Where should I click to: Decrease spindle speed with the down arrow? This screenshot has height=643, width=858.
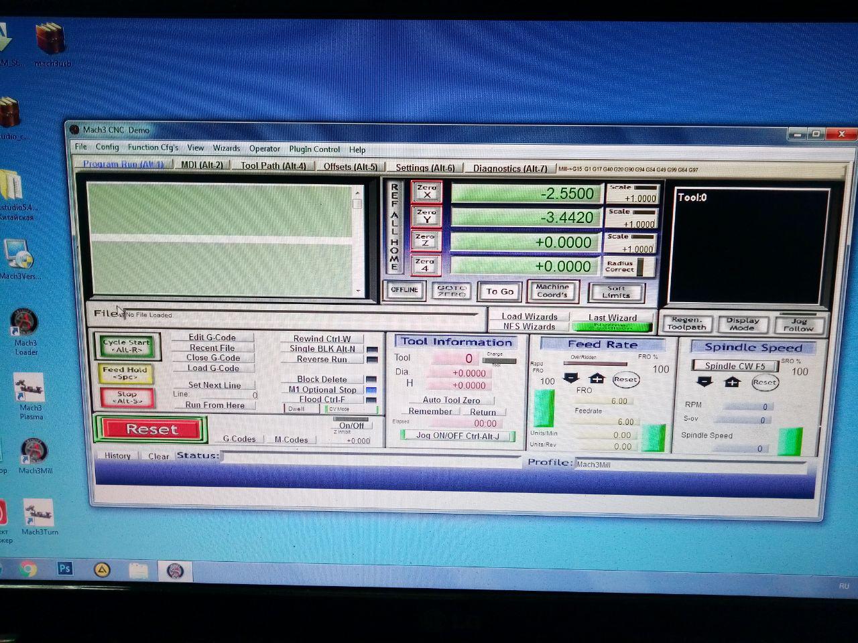point(704,382)
